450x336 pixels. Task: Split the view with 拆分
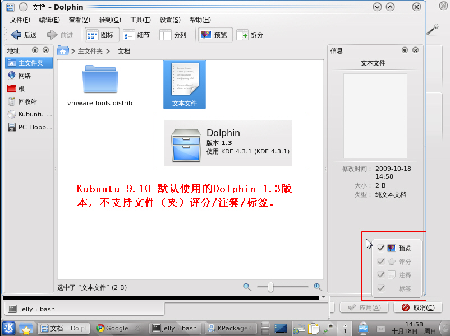(x=250, y=35)
